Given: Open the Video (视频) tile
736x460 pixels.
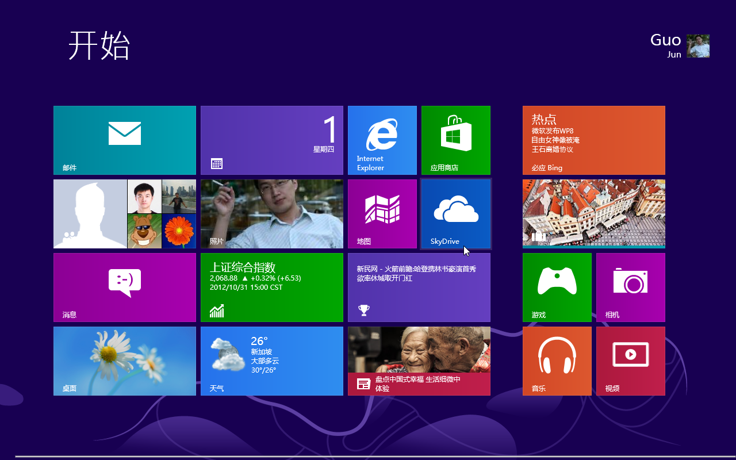Looking at the screenshot, I should (x=630, y=361).
